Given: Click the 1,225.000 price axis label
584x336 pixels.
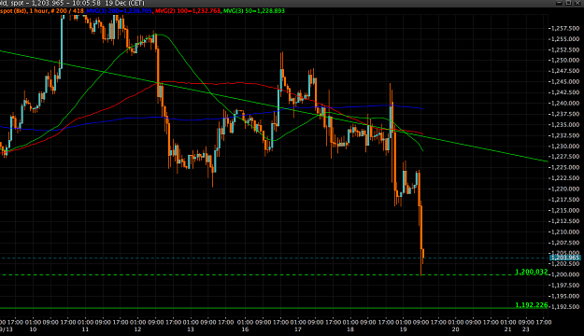Looking at the screenshot, I should (x=565, y=167).
